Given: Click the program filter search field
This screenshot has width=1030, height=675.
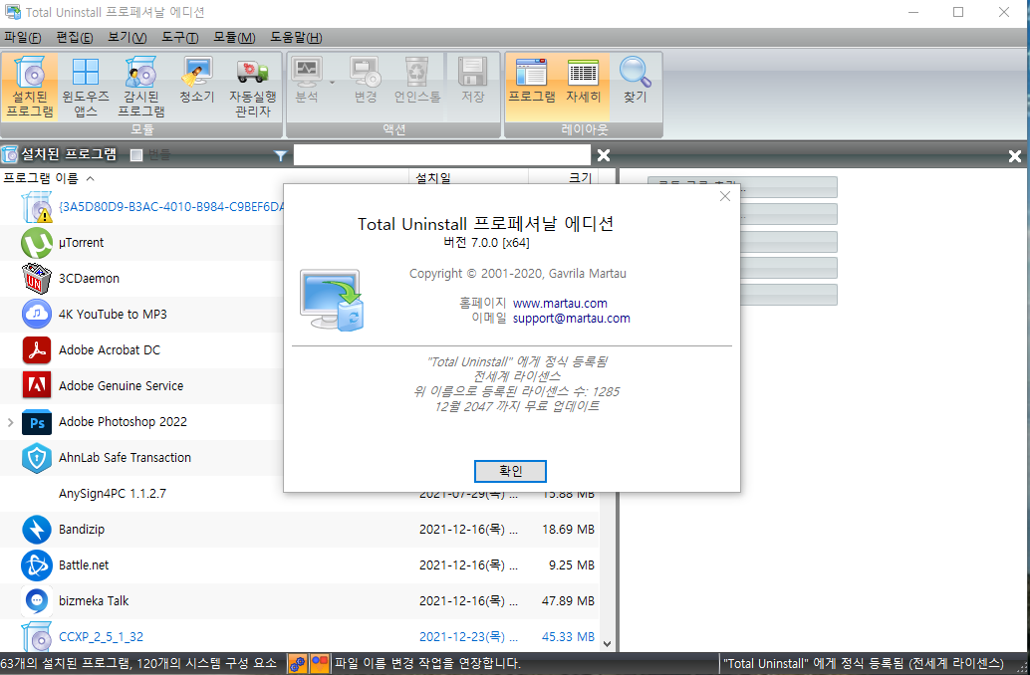Looking at the screenshot, I should coord(442,155).
